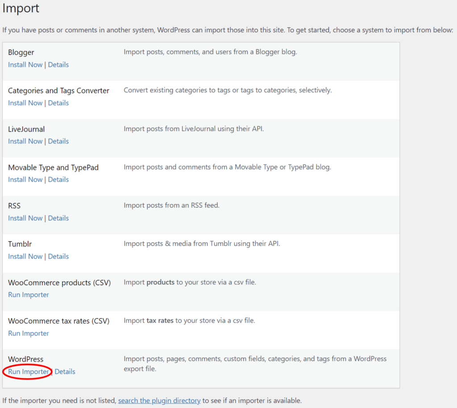Screen dimensions: 457x408
Task: Click 'Import posts from LiveJournal using their API.' text
Action: point(194,129)
